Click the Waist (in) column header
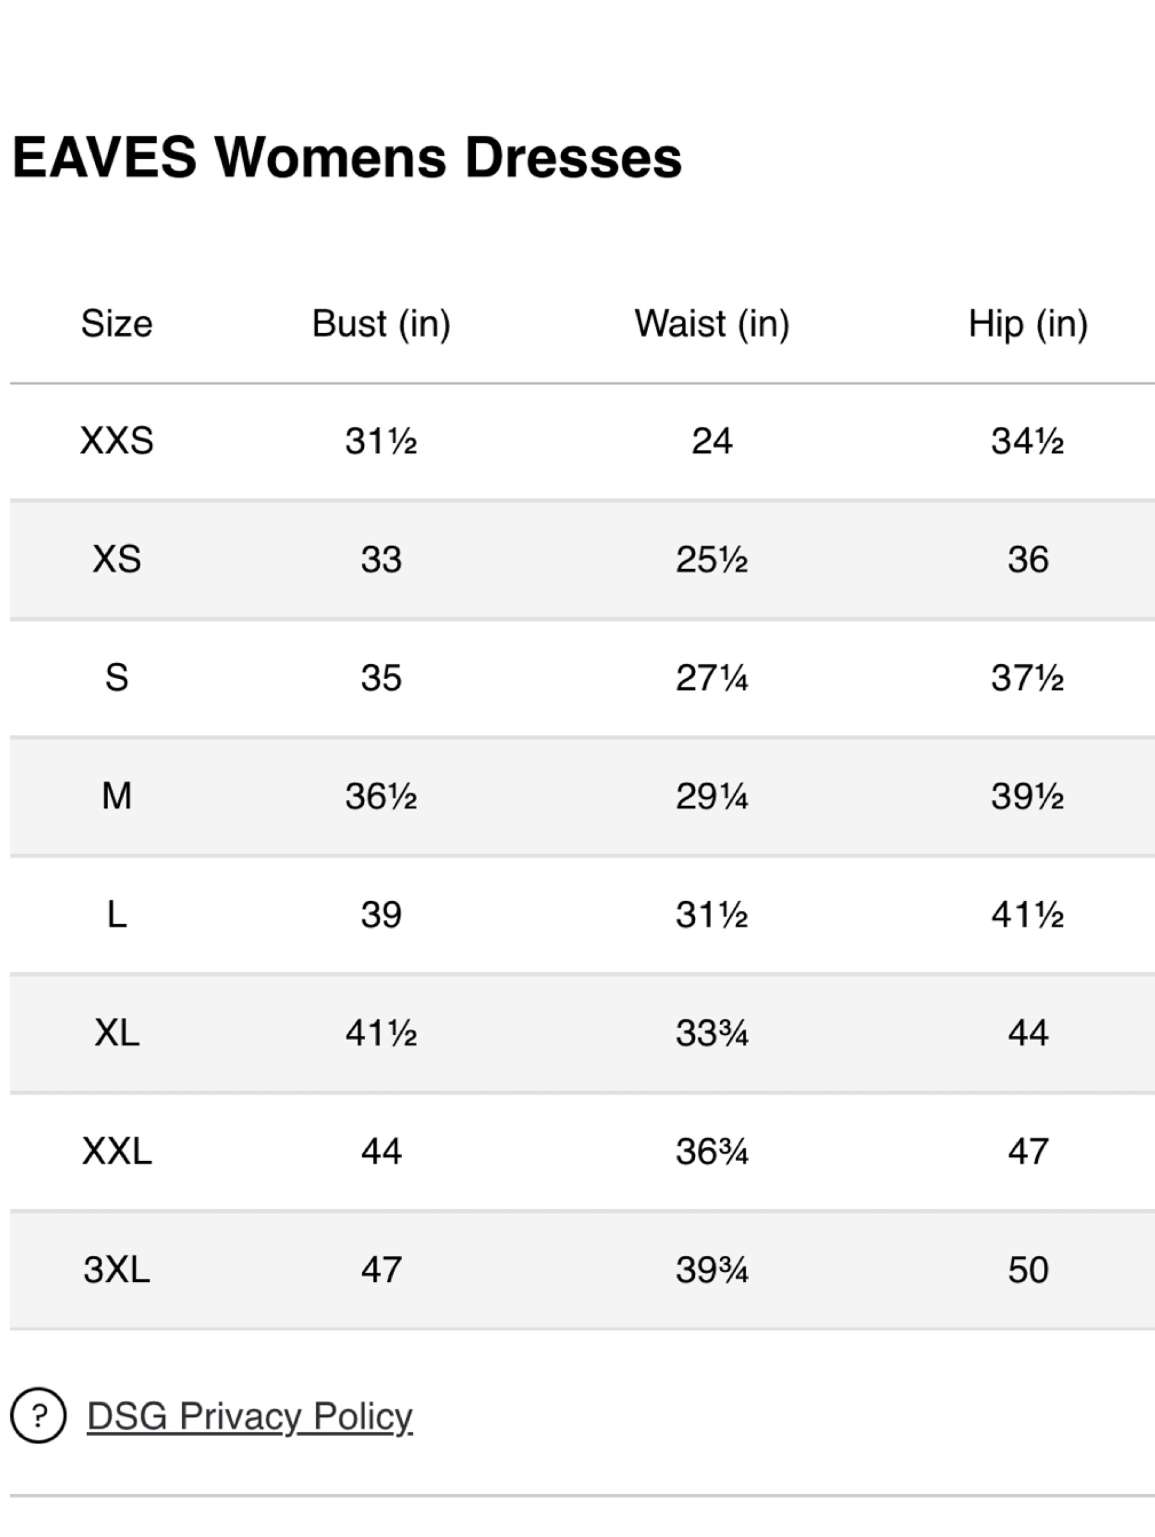This screenshot has width=1155, height=1537. (x=712, y=324)
